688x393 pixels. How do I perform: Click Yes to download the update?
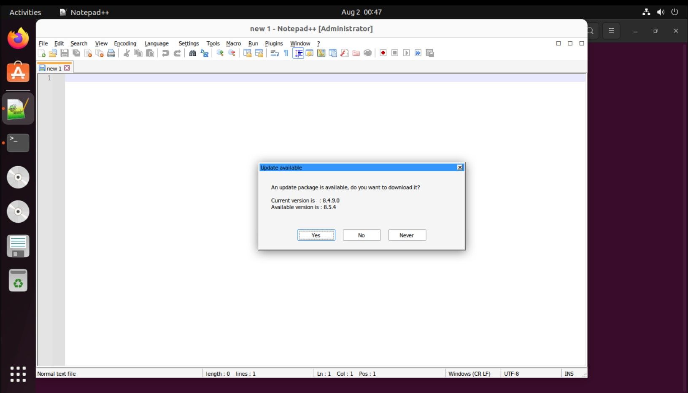[316, 235]
